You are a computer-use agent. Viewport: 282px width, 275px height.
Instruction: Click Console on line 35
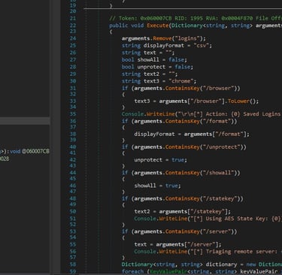[132, 114]
